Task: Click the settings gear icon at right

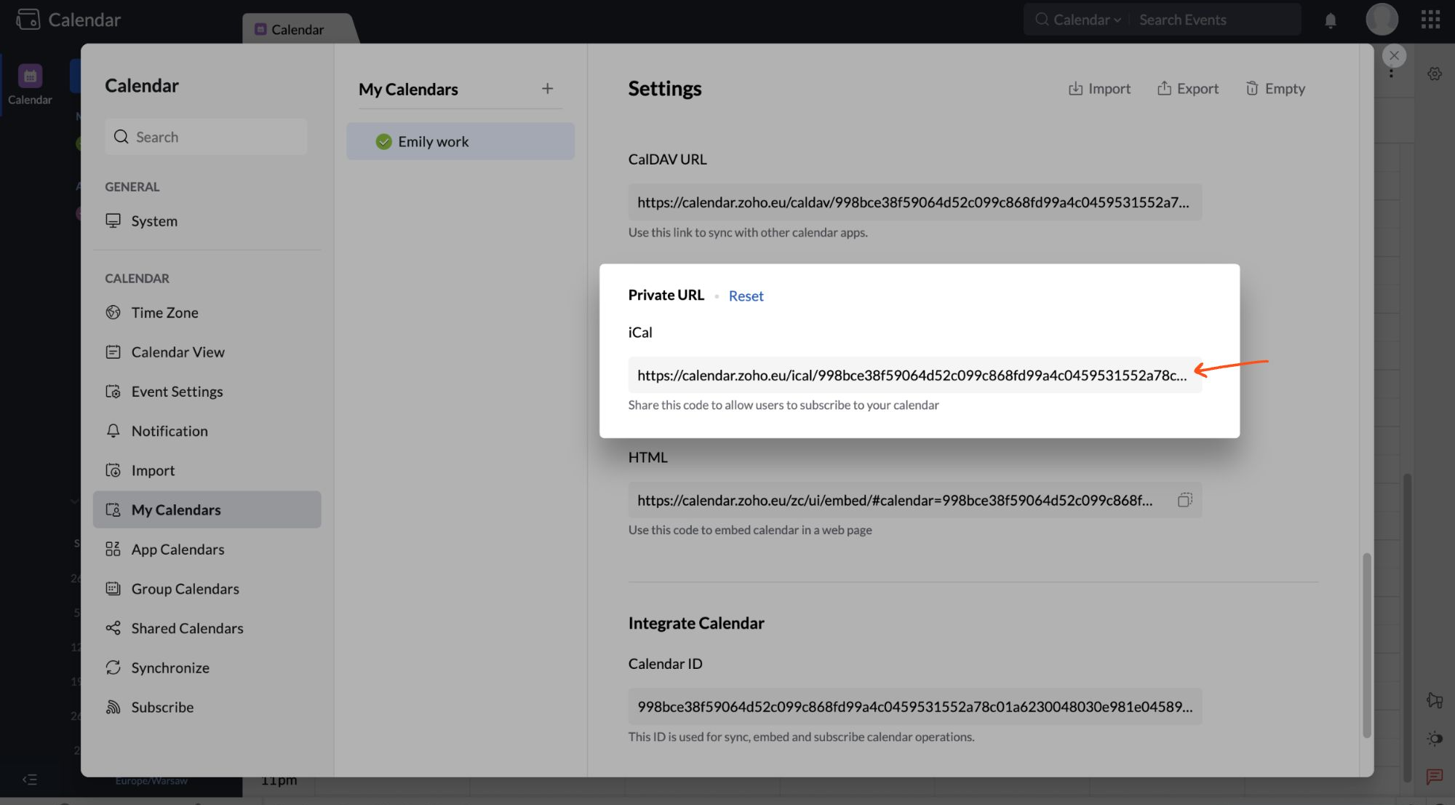Action: pyautogui.click(x=1434, y=74)
